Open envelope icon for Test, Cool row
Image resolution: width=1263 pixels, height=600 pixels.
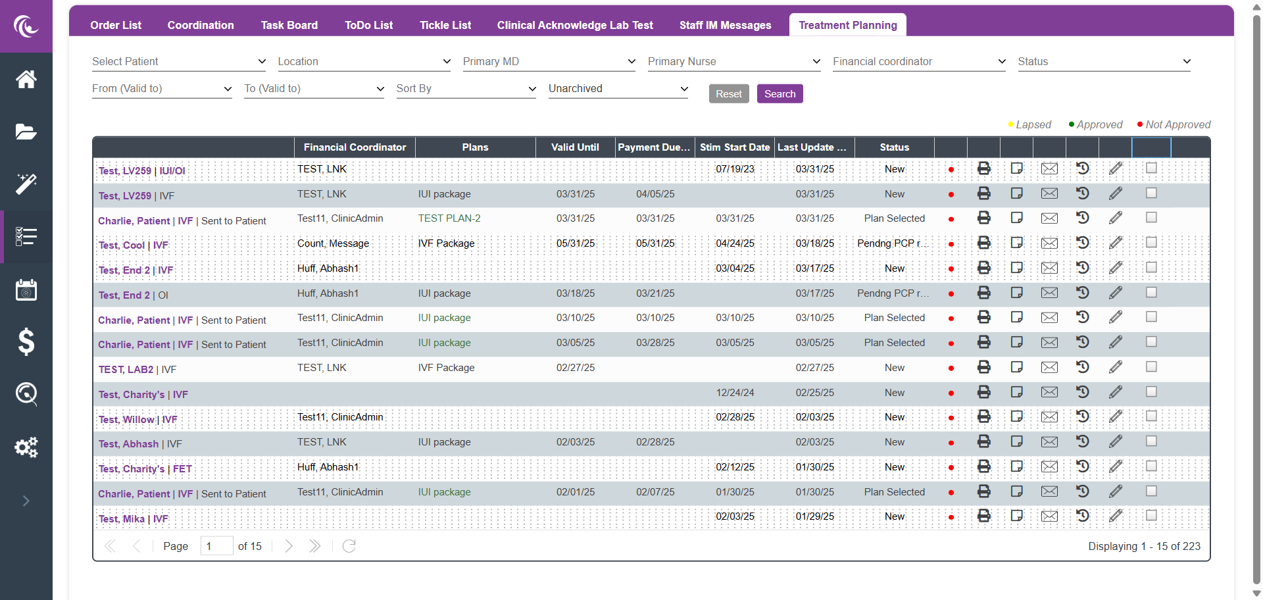[x=1049, y=243]
